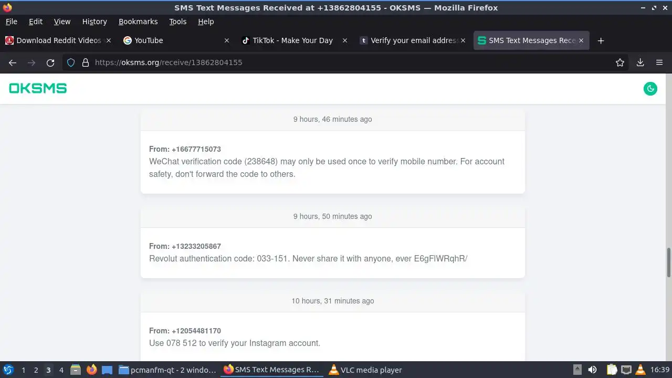Open the View menu
Image resolution: width=672 pixels, height=378 pixels.
[x=62, y=22]
